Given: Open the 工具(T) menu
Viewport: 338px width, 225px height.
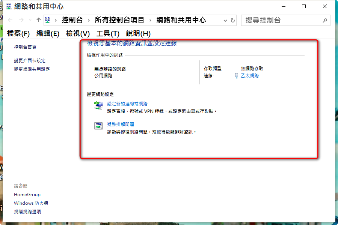Looking at the screenshot, I should (108, 33).
